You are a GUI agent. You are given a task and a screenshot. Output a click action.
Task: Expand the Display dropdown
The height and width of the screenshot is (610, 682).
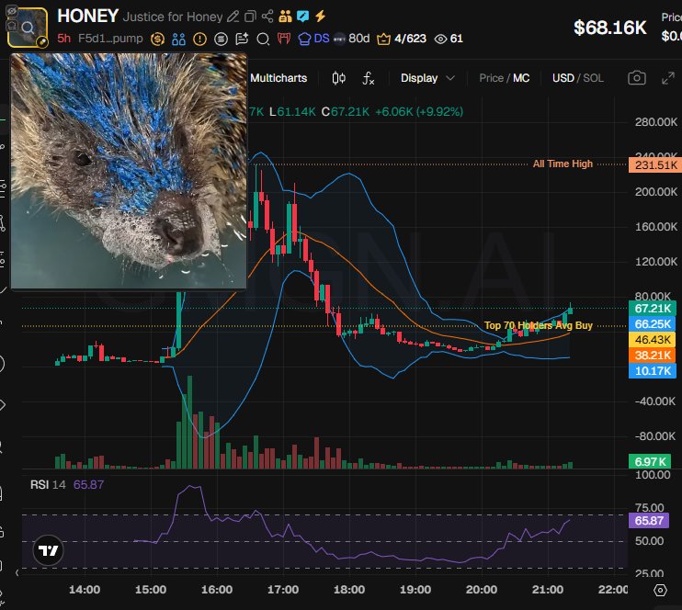427,78
